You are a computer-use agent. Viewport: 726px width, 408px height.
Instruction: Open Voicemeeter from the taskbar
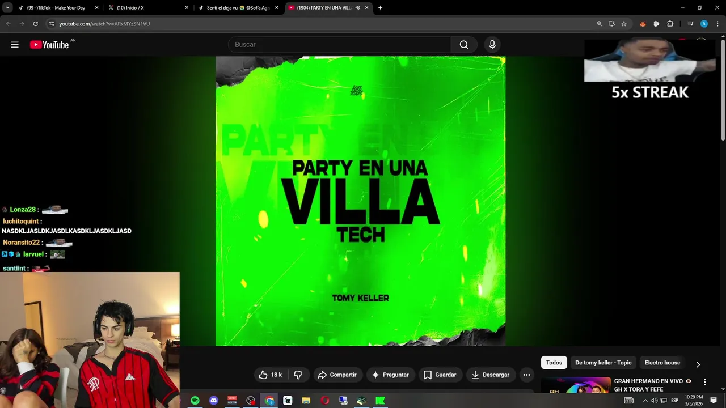point(232,401)
